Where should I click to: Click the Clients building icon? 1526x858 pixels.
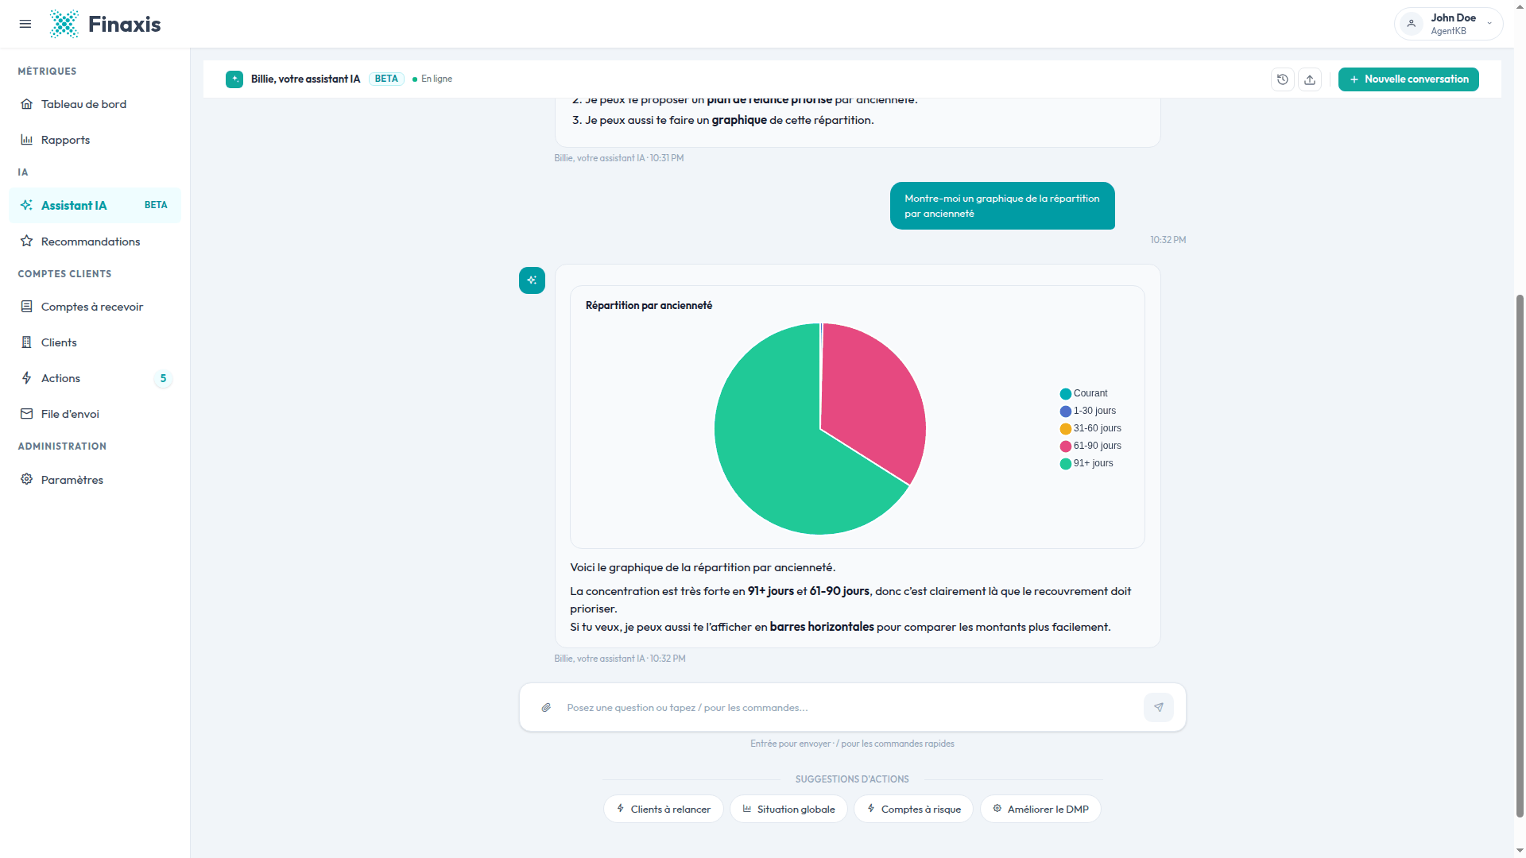[27, 342]
